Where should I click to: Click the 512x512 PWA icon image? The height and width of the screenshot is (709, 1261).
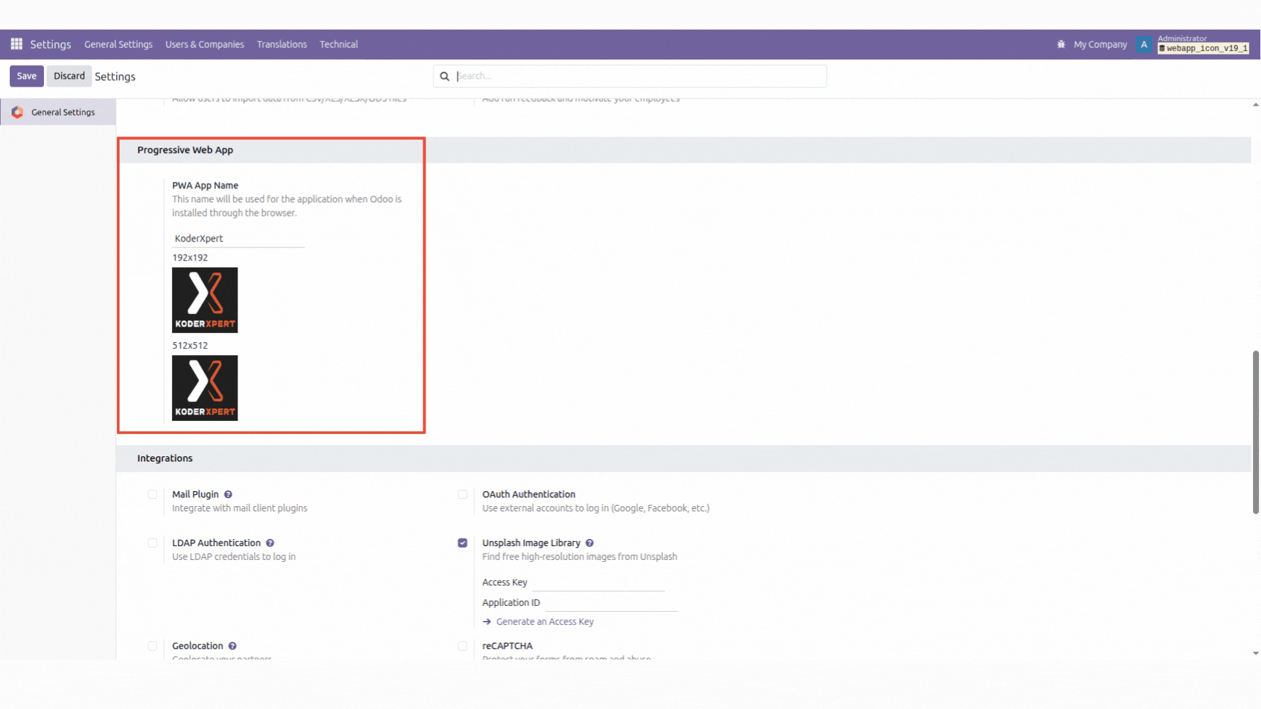click(x=205, y=388)
